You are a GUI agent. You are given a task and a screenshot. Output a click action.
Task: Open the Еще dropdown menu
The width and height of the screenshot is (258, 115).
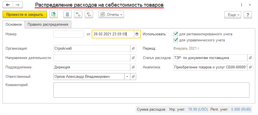pos(233,14)
